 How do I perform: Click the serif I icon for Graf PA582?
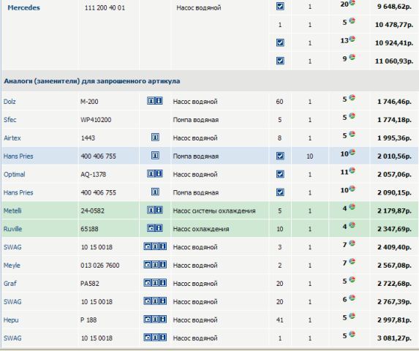[155, 282]
